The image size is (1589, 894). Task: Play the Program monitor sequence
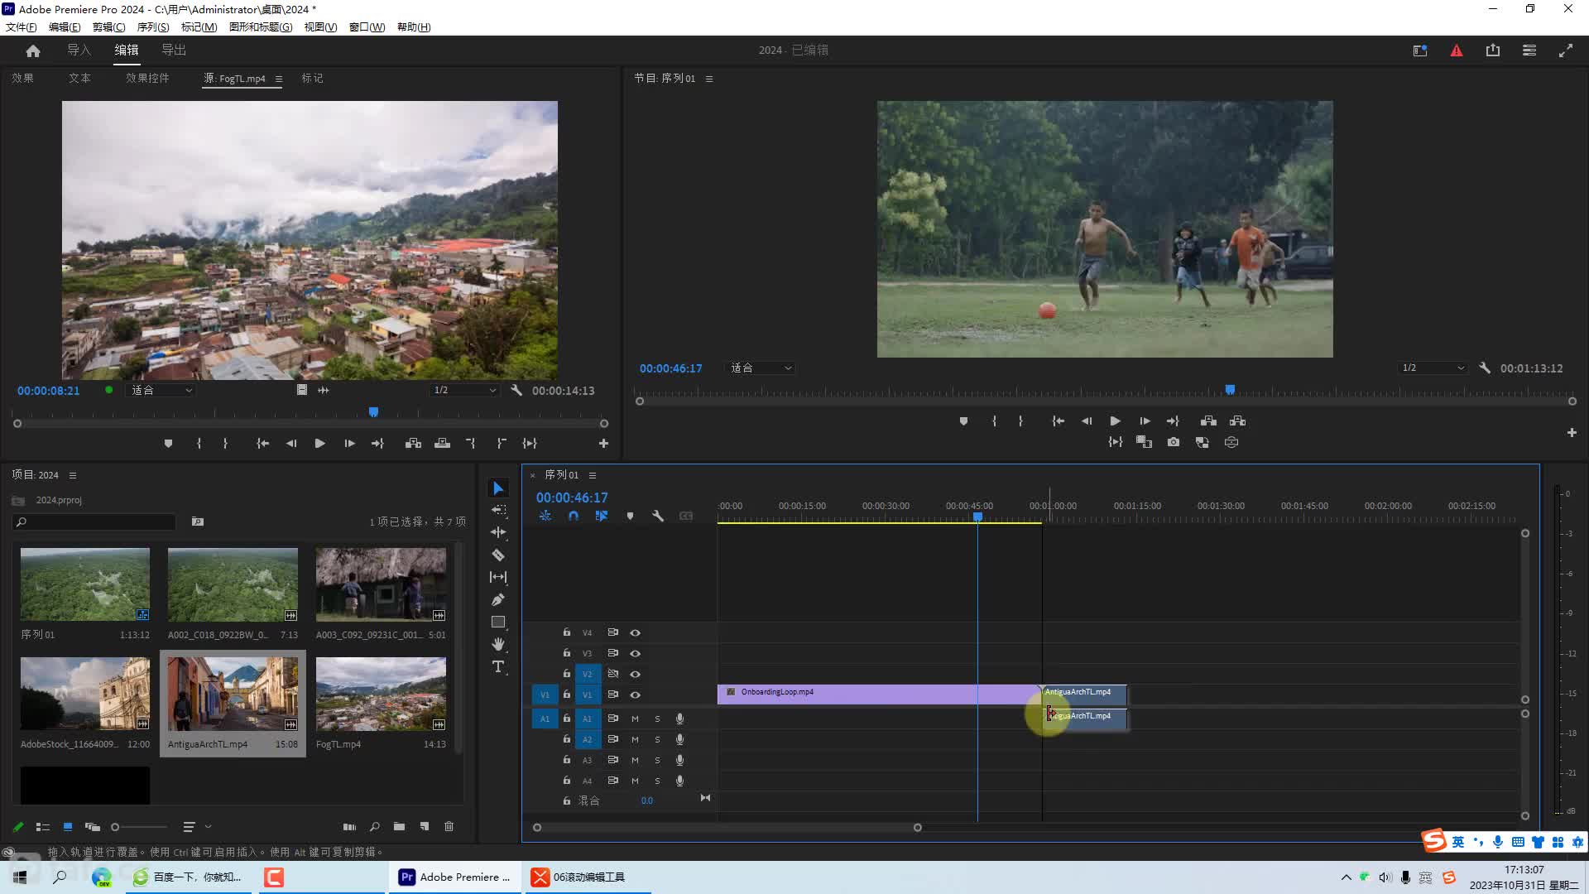1115,421
